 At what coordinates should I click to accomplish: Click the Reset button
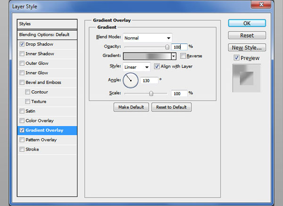point(247,35)
